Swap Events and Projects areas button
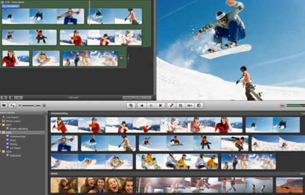 [x=12, y=105]
